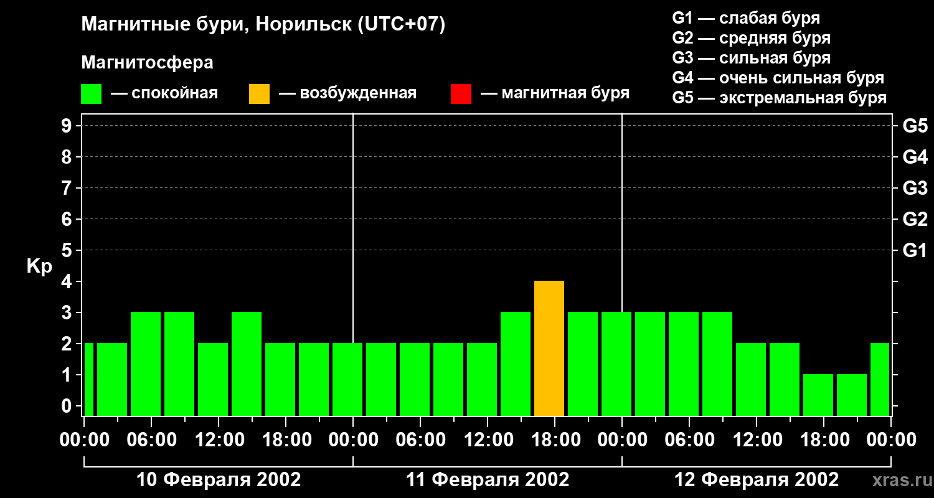This screenshot has height=498, width=934.
Task: Click the y-axis value 7
Action: [68, 188]
